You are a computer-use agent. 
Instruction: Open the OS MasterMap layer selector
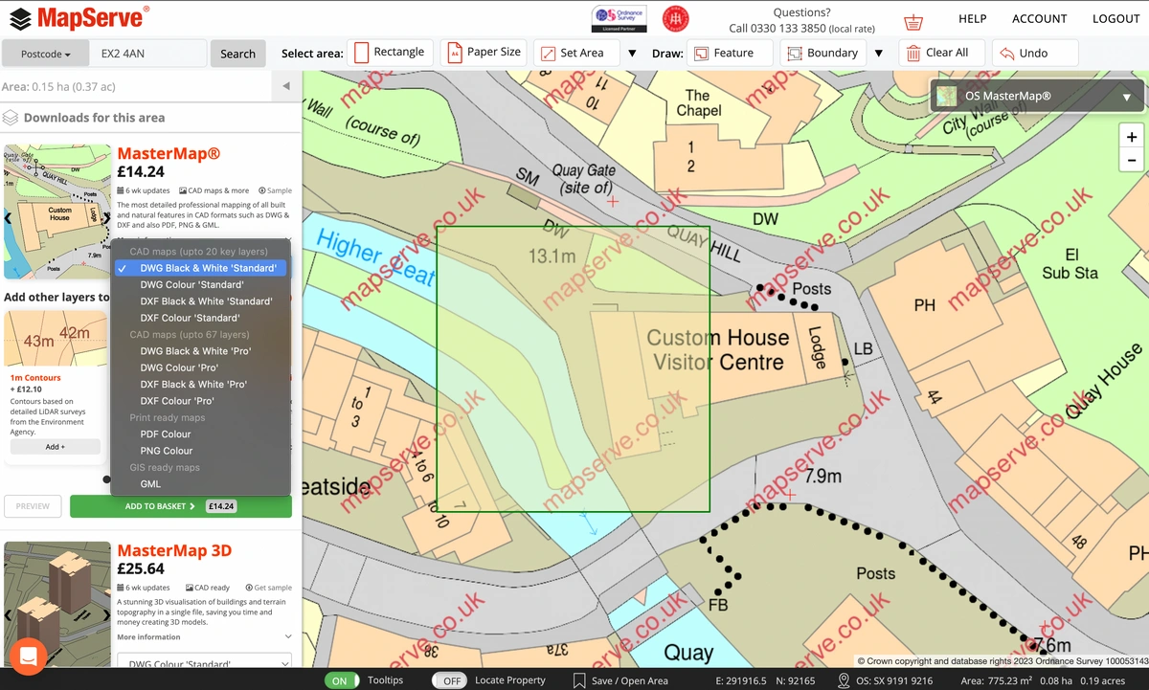tap(1036, 97)
